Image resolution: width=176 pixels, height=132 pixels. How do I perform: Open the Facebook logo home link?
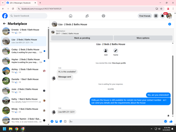pyautogui.click(x=5, y=16)
